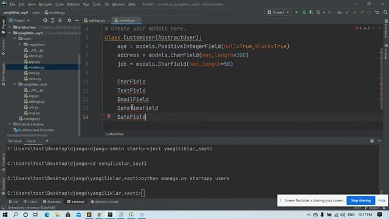The height and width of the screenshot is (219, 389).
Task: Click the Unresolved reference 'DateField' status message
Action: pyautogui.click(x=31, y=207)
